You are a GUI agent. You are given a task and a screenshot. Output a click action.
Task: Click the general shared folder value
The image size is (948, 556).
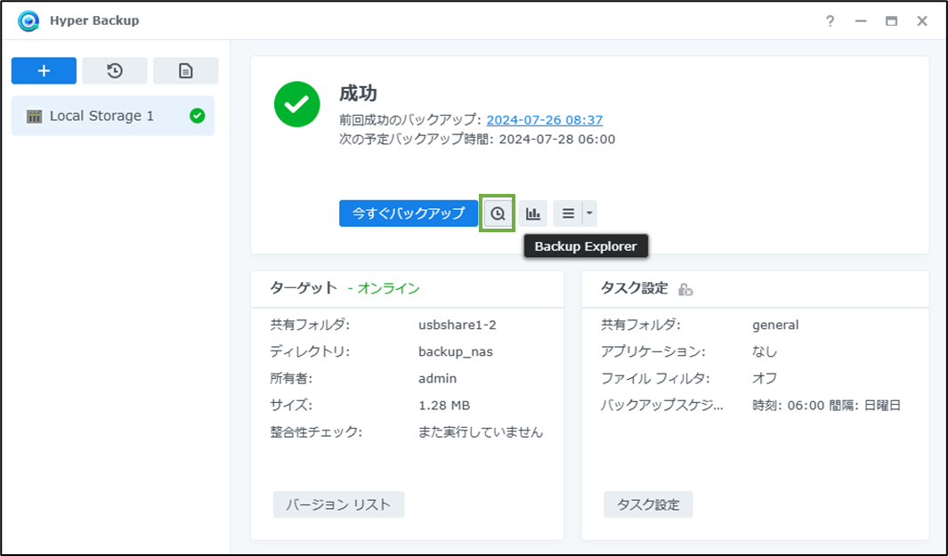pyautogui.click(x=775, y=325)
